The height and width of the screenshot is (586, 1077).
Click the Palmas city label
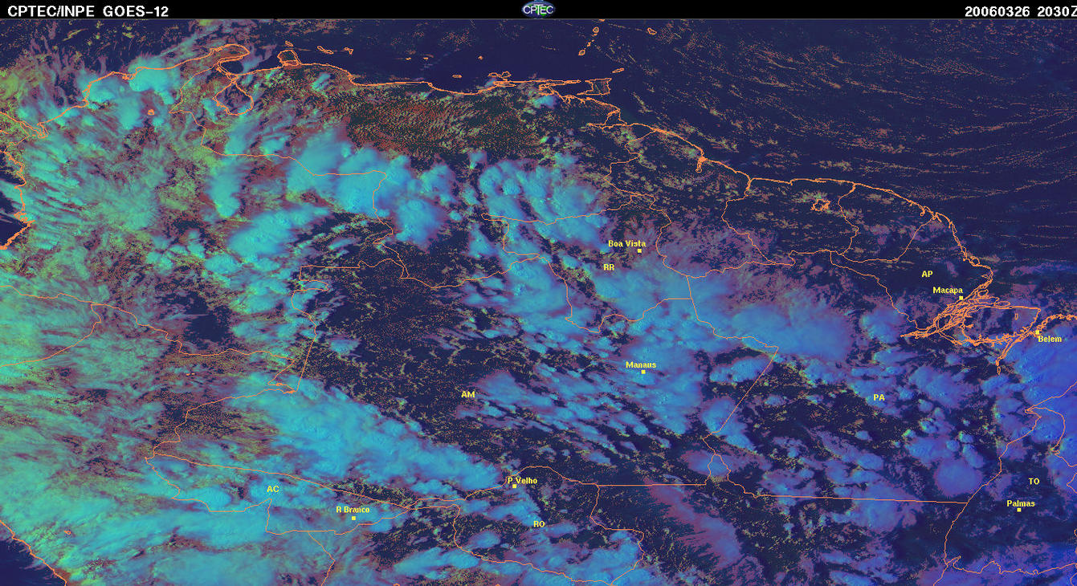[1021, 503]
